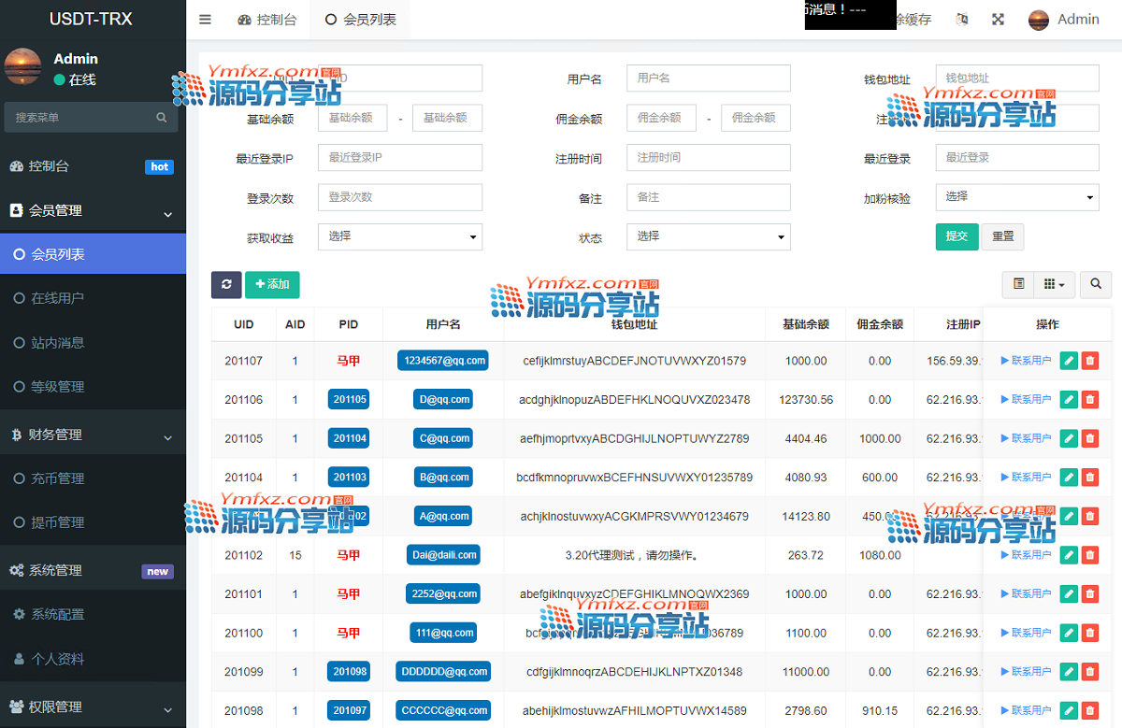Click the 用户名 filter input field
The image size is (1122, 728).
(x=708, y=79)
